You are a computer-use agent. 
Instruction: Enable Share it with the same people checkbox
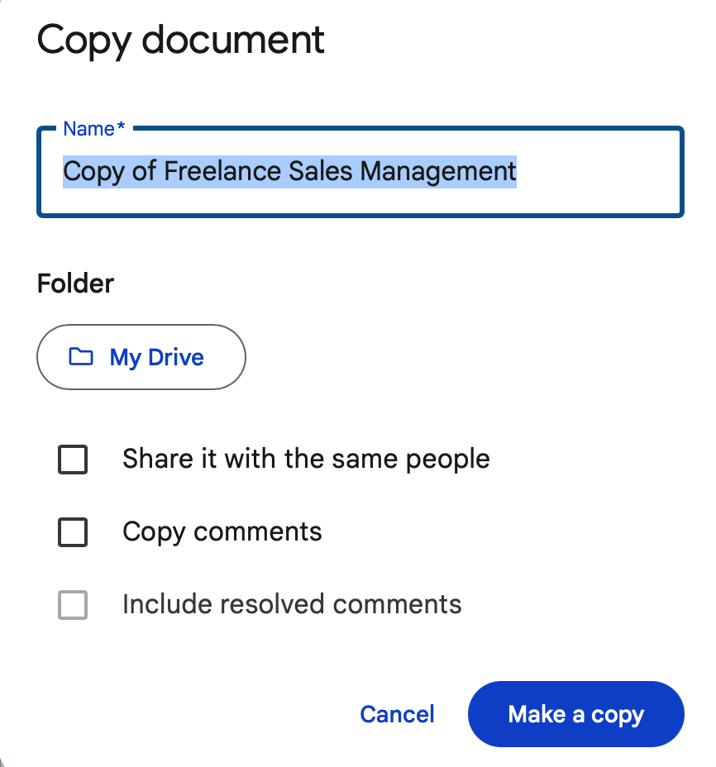73,460
